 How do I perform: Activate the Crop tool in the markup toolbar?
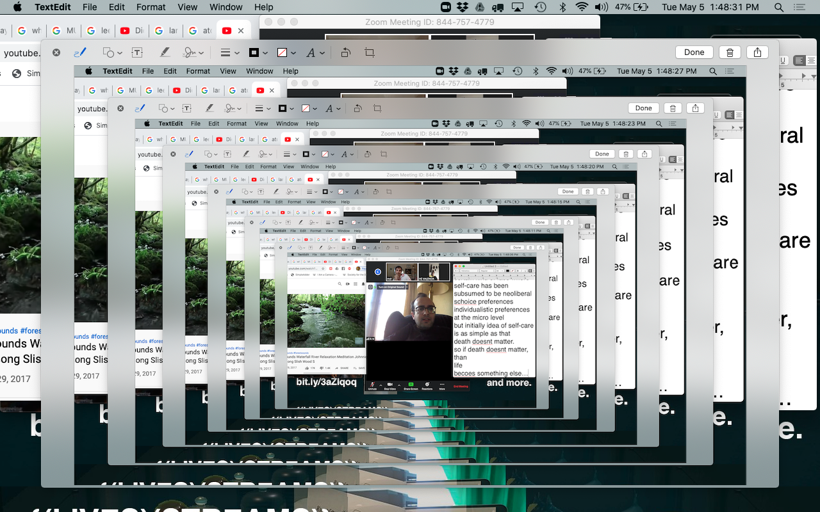click(370, 52)
